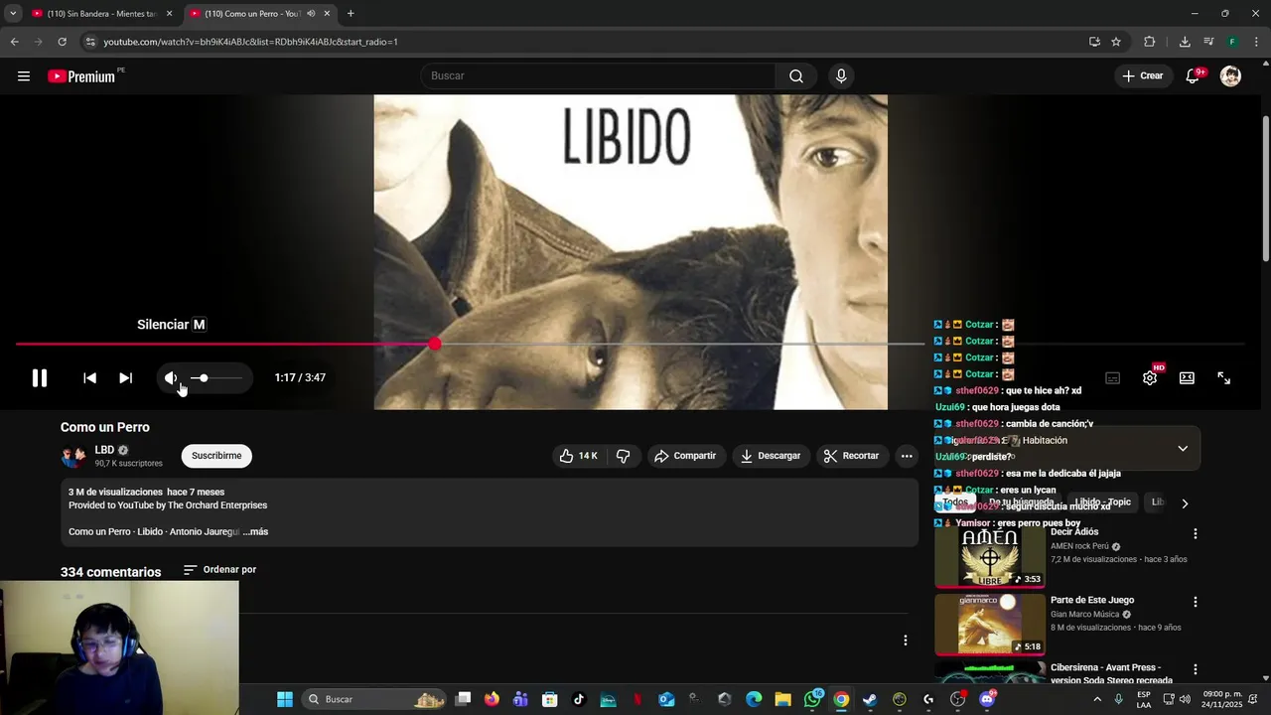Subscribe to LBD with Suscribirme
1271x715 pixels.
(216, 456)
